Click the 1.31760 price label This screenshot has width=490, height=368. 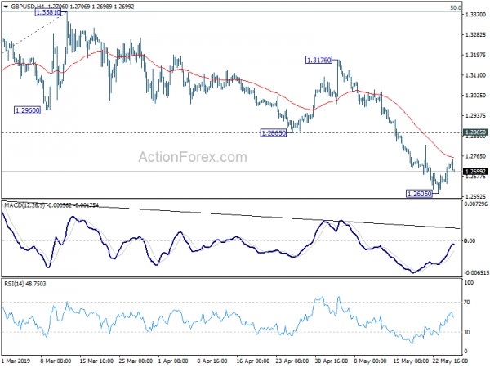(318, 60)
